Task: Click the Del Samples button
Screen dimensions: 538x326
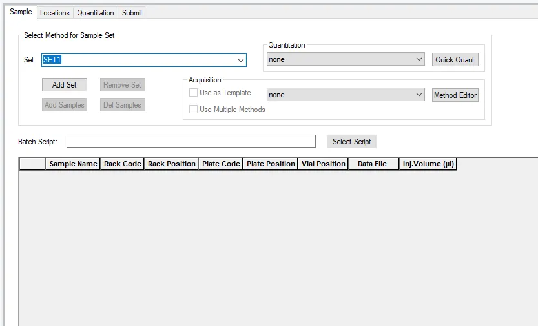Action: (x=123, y=105)
